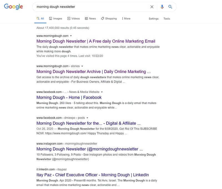Screen dimensions: 222x189
Task: Open search Tools
Action: coord(167,19)
